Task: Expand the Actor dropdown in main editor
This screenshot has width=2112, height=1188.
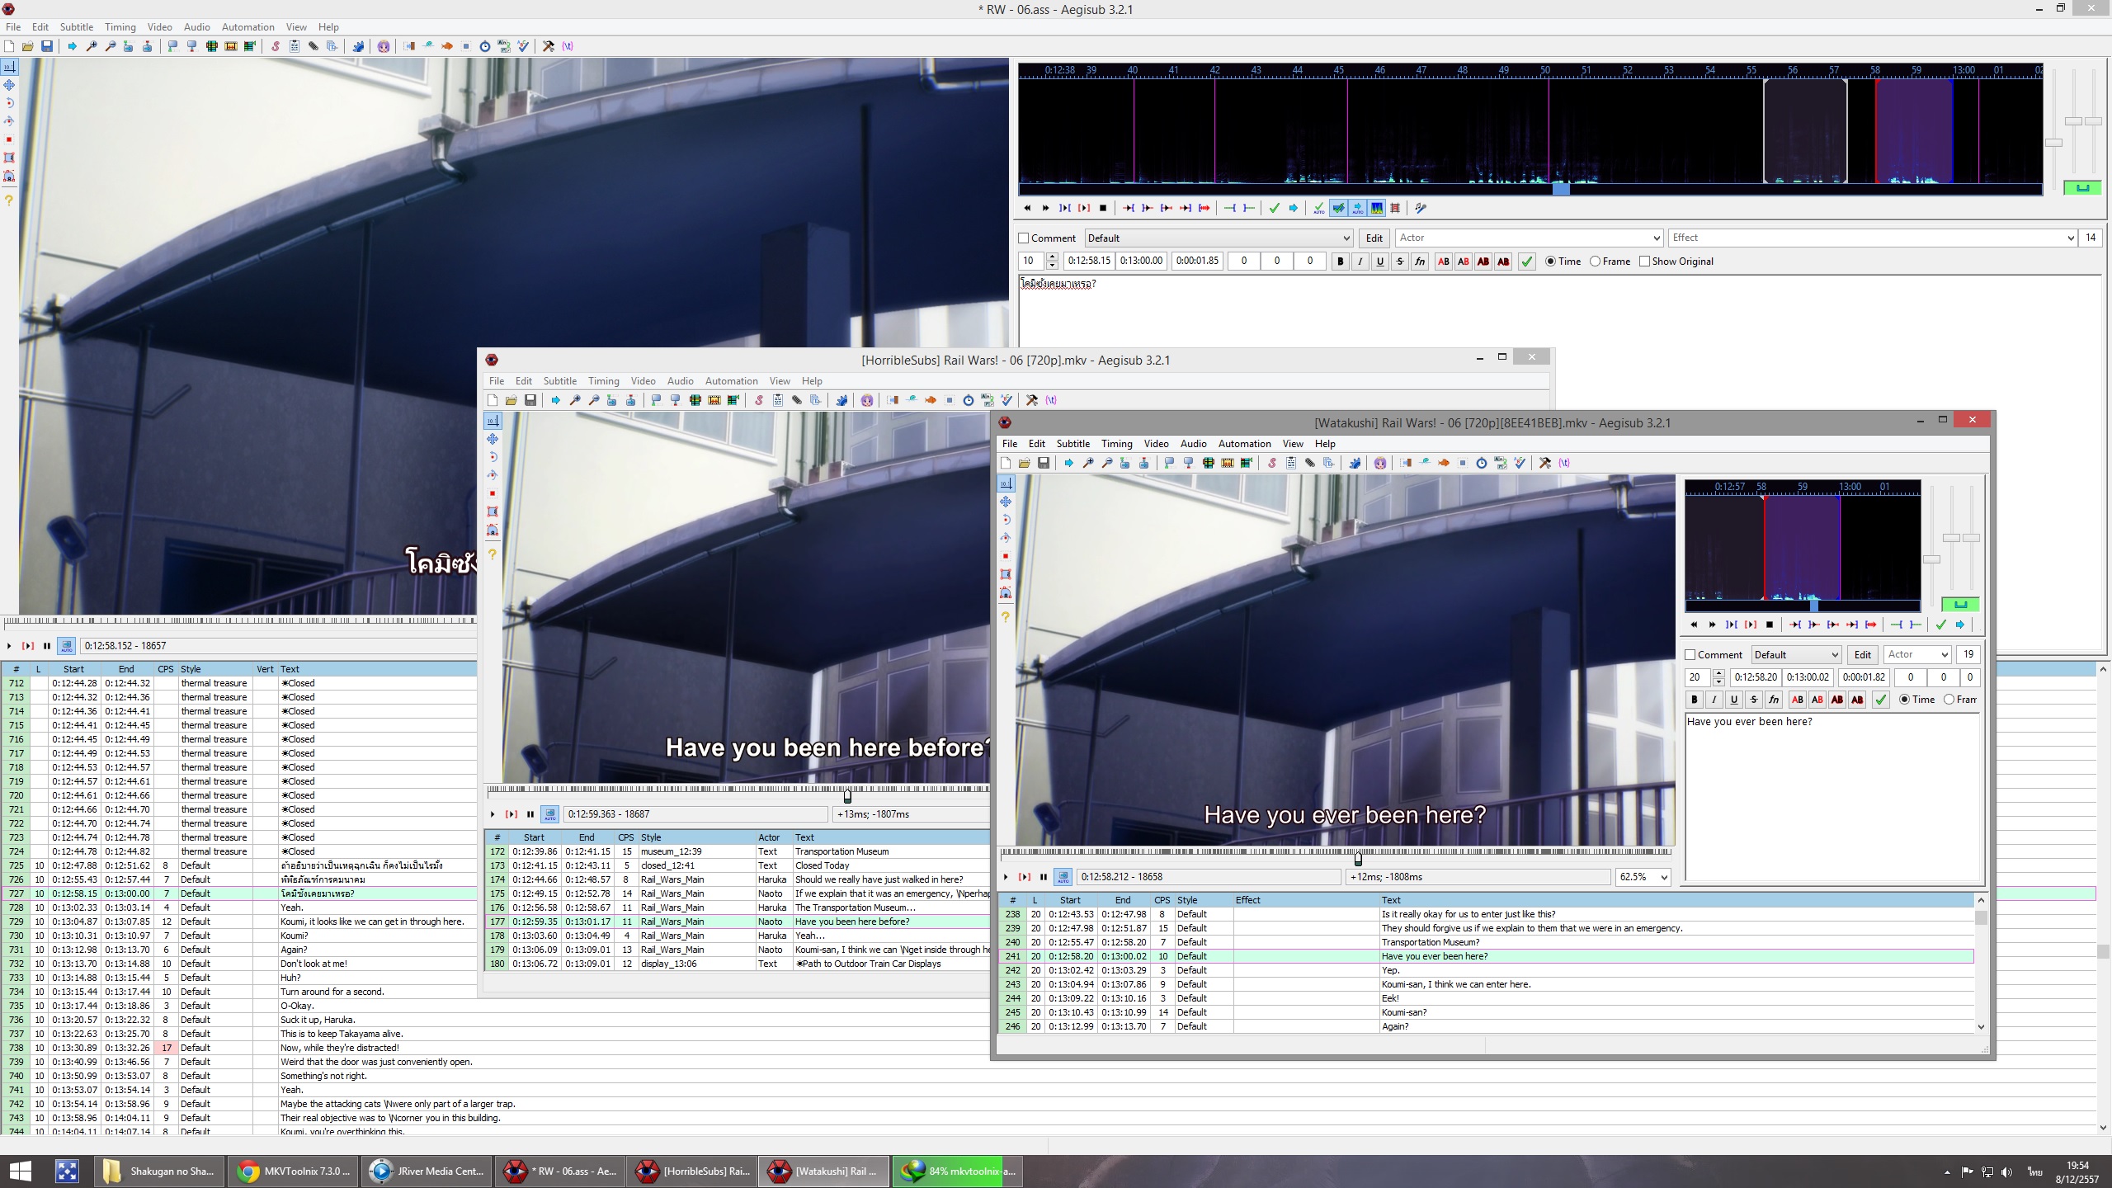Action: pyautogui.click(x=1656, y=238)
